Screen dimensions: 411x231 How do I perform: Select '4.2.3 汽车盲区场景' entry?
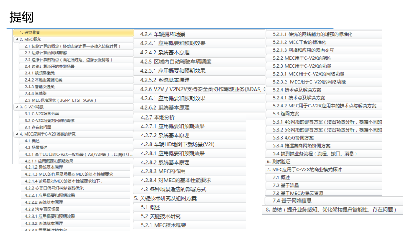[x=42, y=209]
